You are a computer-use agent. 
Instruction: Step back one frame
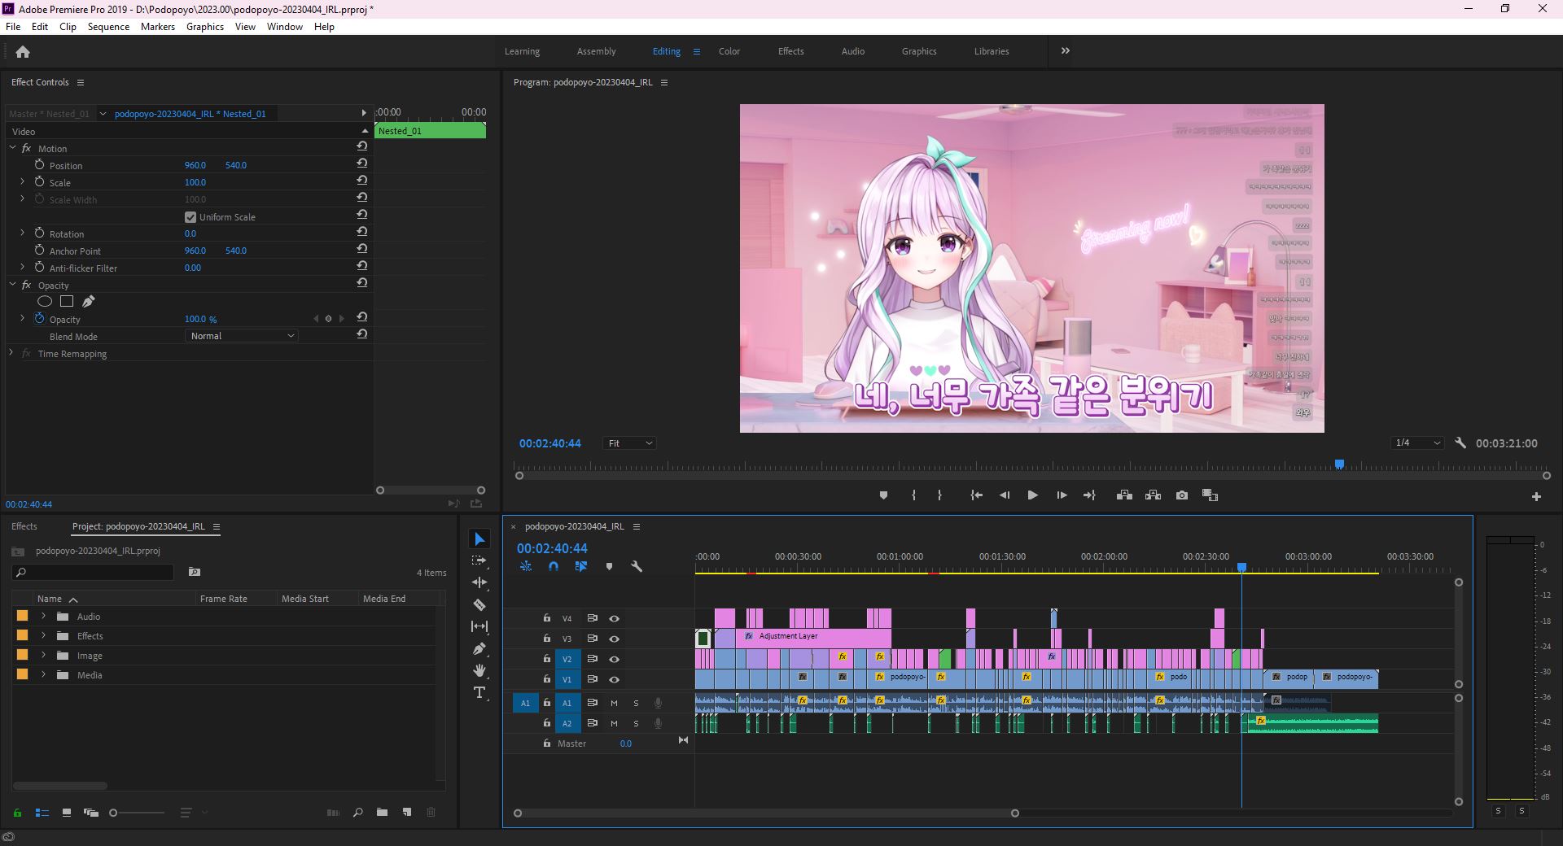point(1005,495)
